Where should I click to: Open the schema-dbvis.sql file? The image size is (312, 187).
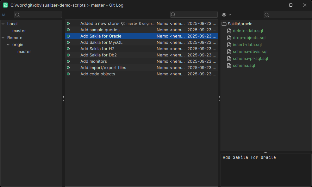[x=250, y=52]
